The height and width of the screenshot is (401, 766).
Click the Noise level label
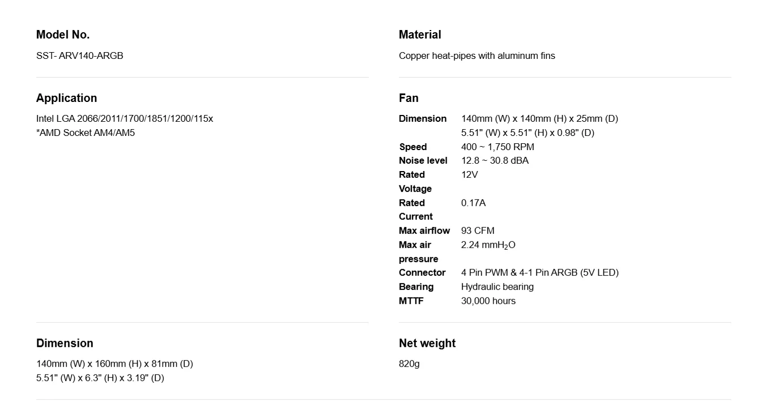423,160
